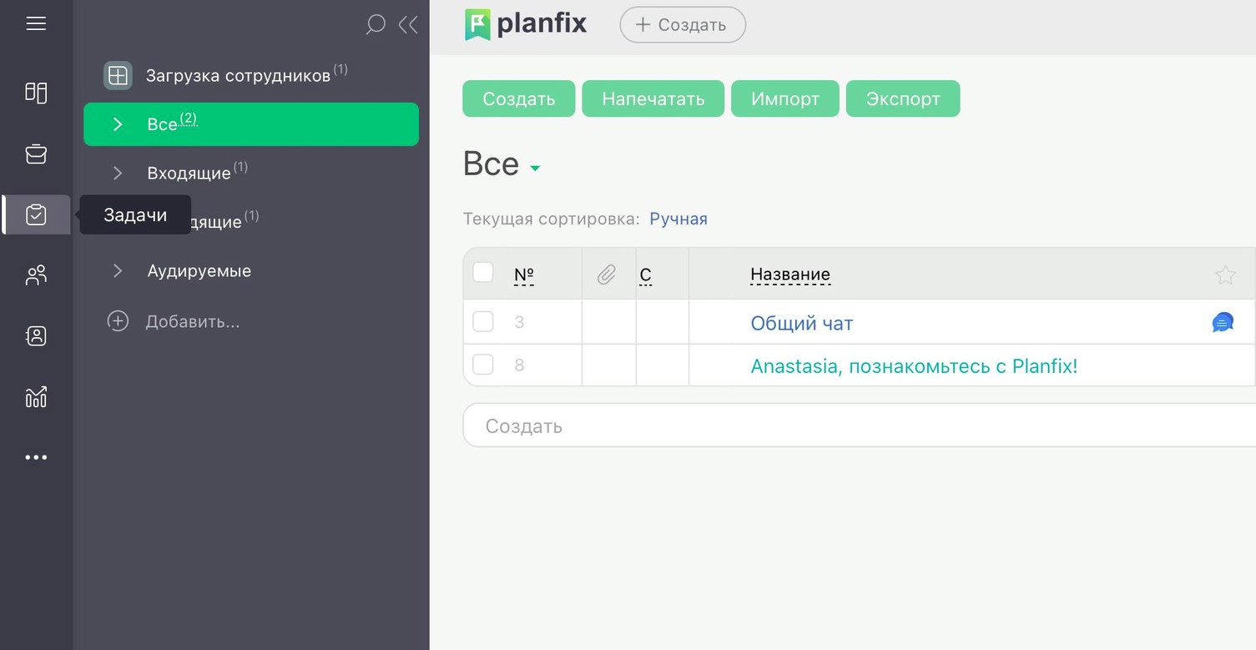
Task: Click the green Экспорт button
Action: pos(902,98)
